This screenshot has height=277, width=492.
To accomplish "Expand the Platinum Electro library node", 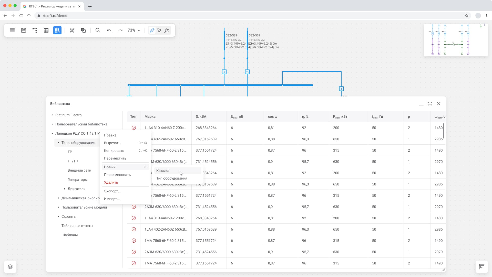I will coord(52,115).
